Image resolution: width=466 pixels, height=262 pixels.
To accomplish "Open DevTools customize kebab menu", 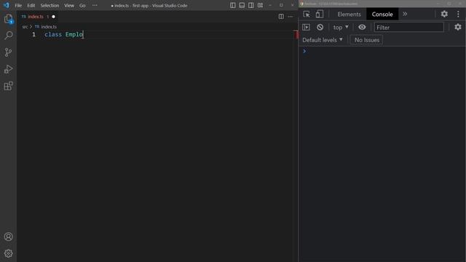I will pyautogui.click(x=458, y=14).
